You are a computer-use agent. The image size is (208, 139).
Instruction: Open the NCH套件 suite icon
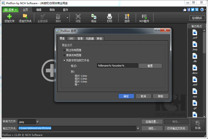[144, 16]
